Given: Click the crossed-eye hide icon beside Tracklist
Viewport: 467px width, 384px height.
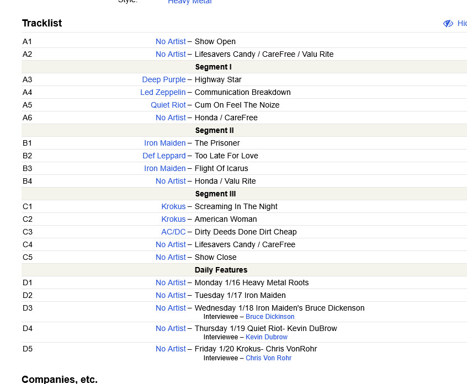Looking at the screenshot, I should pyautogui.click(x=448, y=24).
